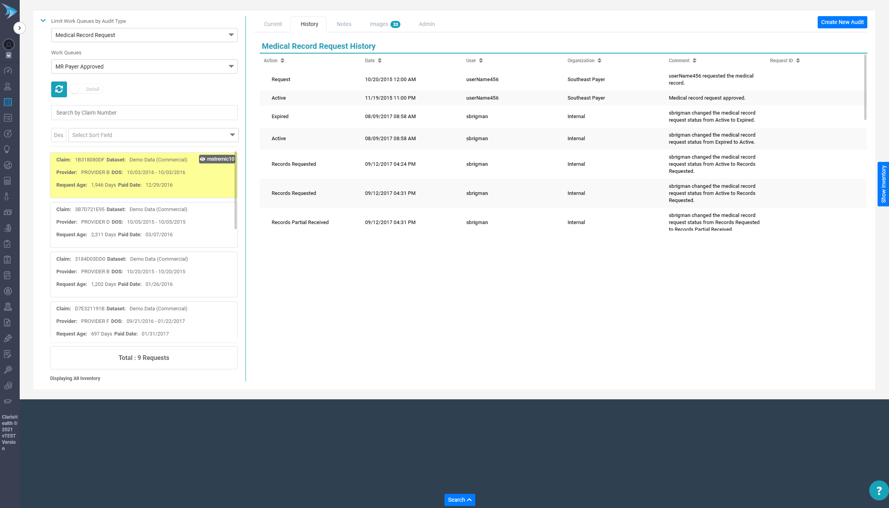Open the hand holding coin icon
The height and width of the screenshot is (508, 889).
coord(8,228)
